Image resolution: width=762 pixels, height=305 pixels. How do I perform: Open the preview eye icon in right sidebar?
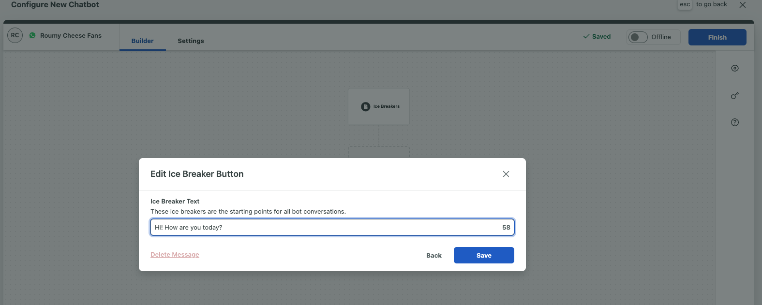point(734,68)
